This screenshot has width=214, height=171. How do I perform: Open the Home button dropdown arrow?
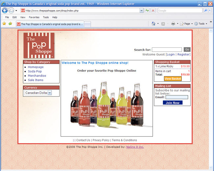point(158,24)
